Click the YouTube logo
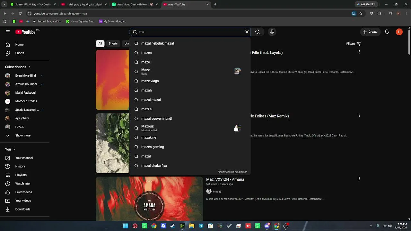 click(x=25, y=32)
